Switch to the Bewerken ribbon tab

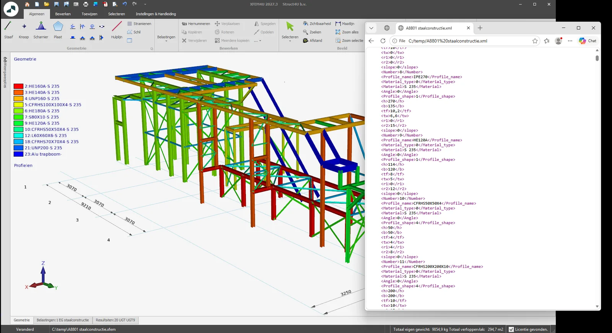(63, 14)
